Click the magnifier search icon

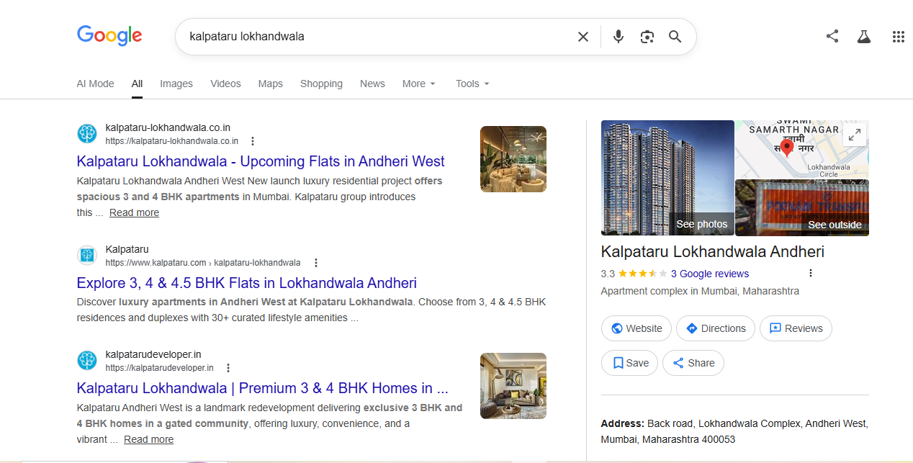[x=675, y=37]
